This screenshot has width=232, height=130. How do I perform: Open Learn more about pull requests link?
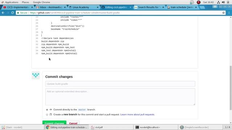coord(137,114)
